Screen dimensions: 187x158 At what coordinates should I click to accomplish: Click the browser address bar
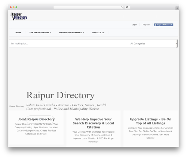[x=88, y=7]
